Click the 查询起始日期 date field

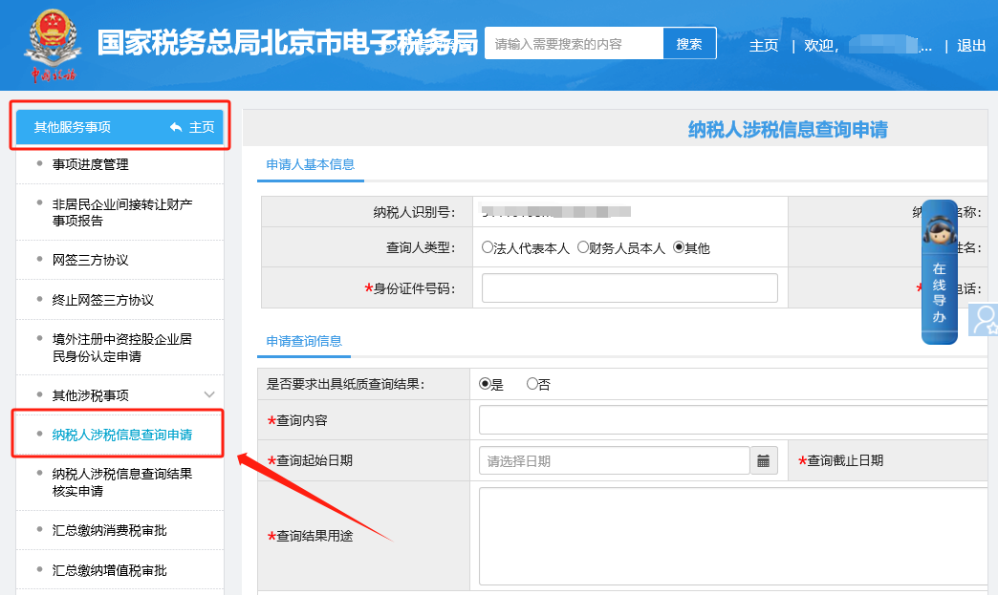click(615, 461)
